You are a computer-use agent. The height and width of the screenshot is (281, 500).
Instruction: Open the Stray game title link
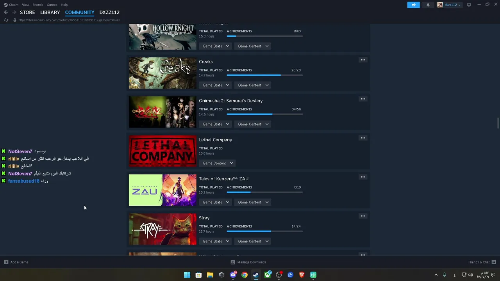(204, 218)
